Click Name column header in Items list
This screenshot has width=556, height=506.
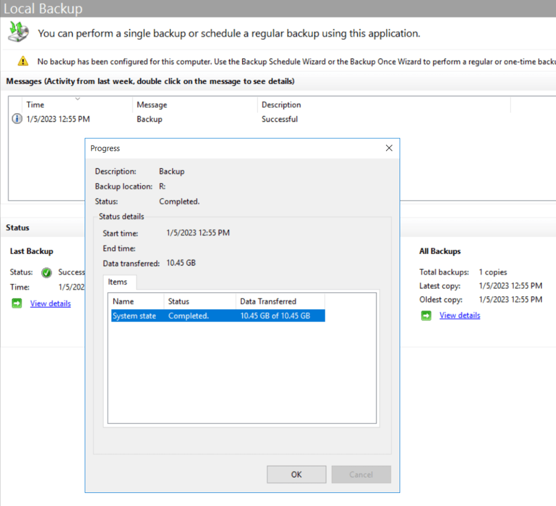click(x=136, y=301)
